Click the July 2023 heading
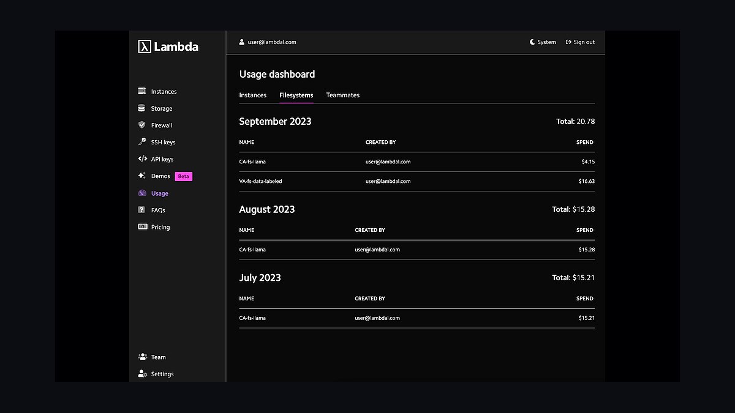The image size is (735, 413). click(x=260, y=278)
